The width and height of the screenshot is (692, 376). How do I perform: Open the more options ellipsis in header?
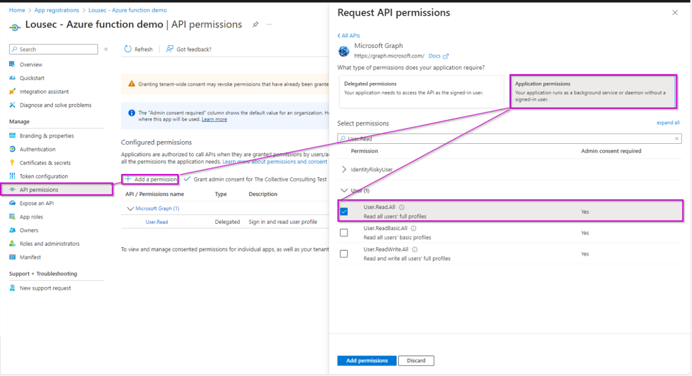(269, 25)
